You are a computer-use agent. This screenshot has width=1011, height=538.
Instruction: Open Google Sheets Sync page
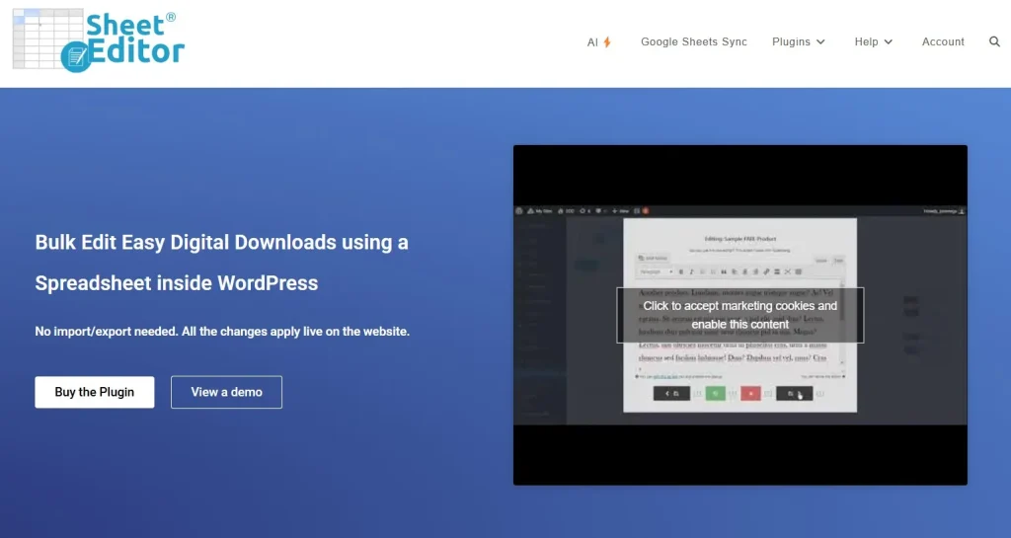coord(694,41)
